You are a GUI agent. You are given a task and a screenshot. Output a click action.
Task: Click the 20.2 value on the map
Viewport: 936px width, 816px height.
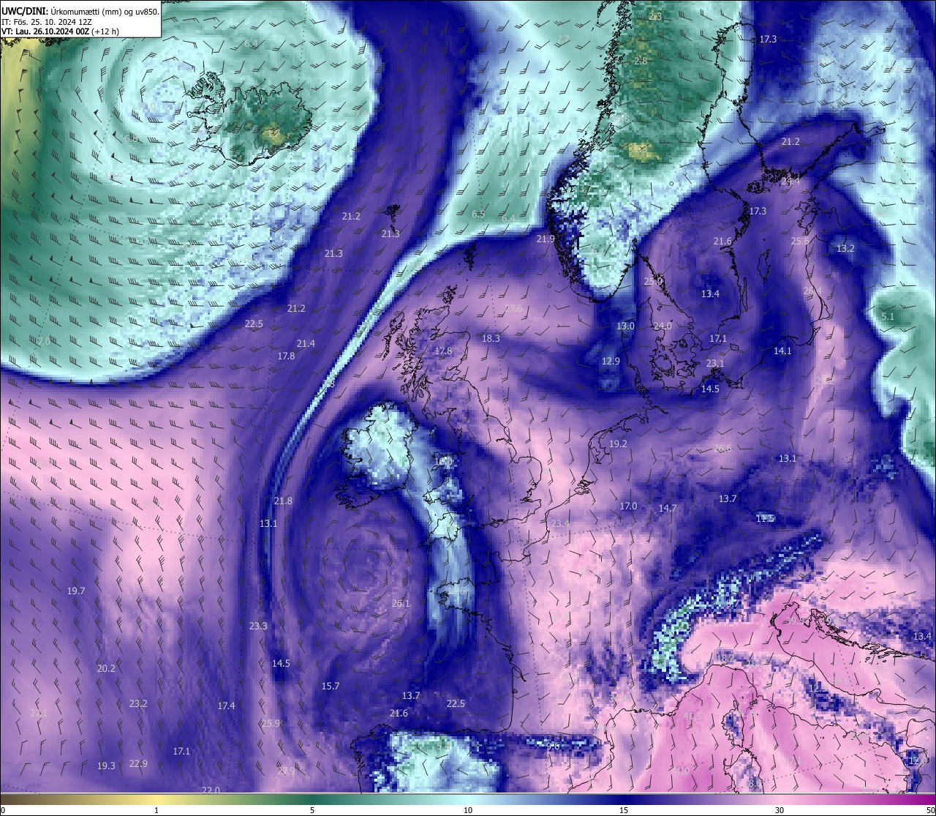(x=106, y=668)
